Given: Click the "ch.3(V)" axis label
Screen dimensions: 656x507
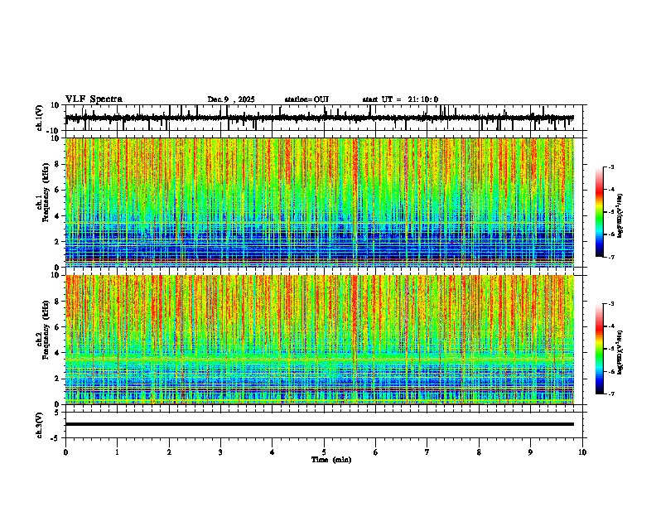Looking at the screenshot, I should 40,426.
